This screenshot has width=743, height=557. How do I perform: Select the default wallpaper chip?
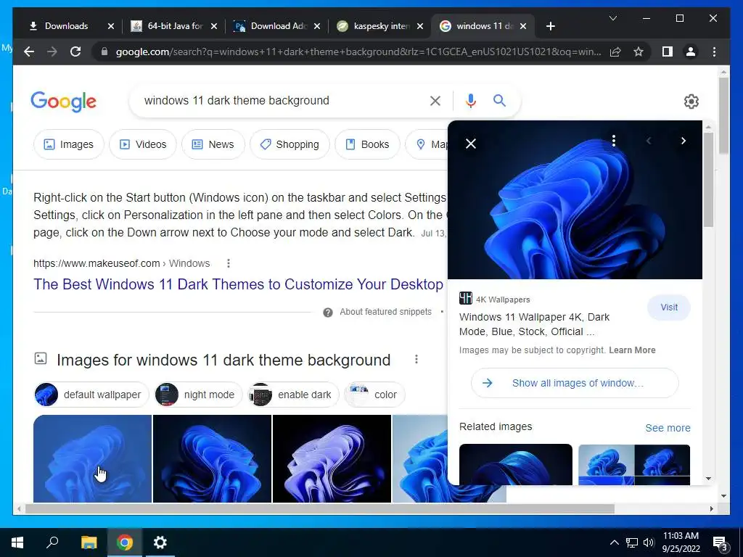coord(91,395)
